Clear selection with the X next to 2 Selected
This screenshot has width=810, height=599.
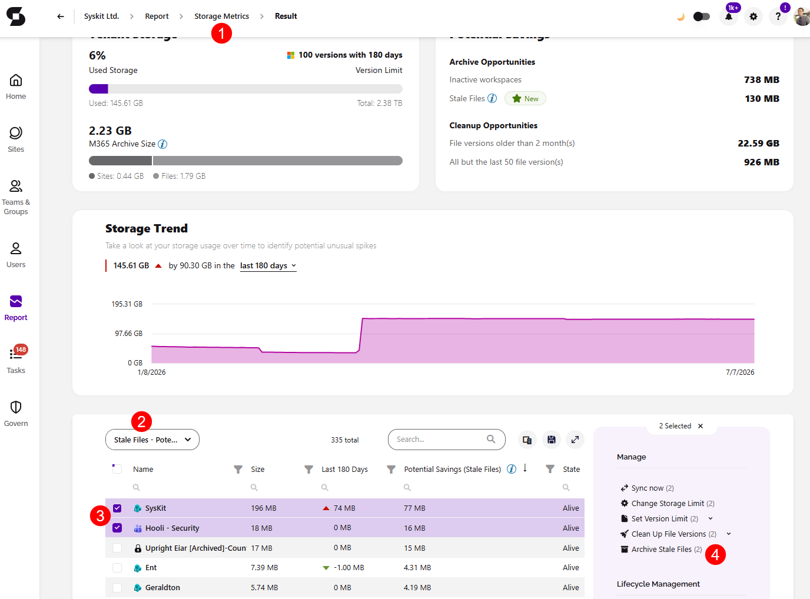coord(701,426)
